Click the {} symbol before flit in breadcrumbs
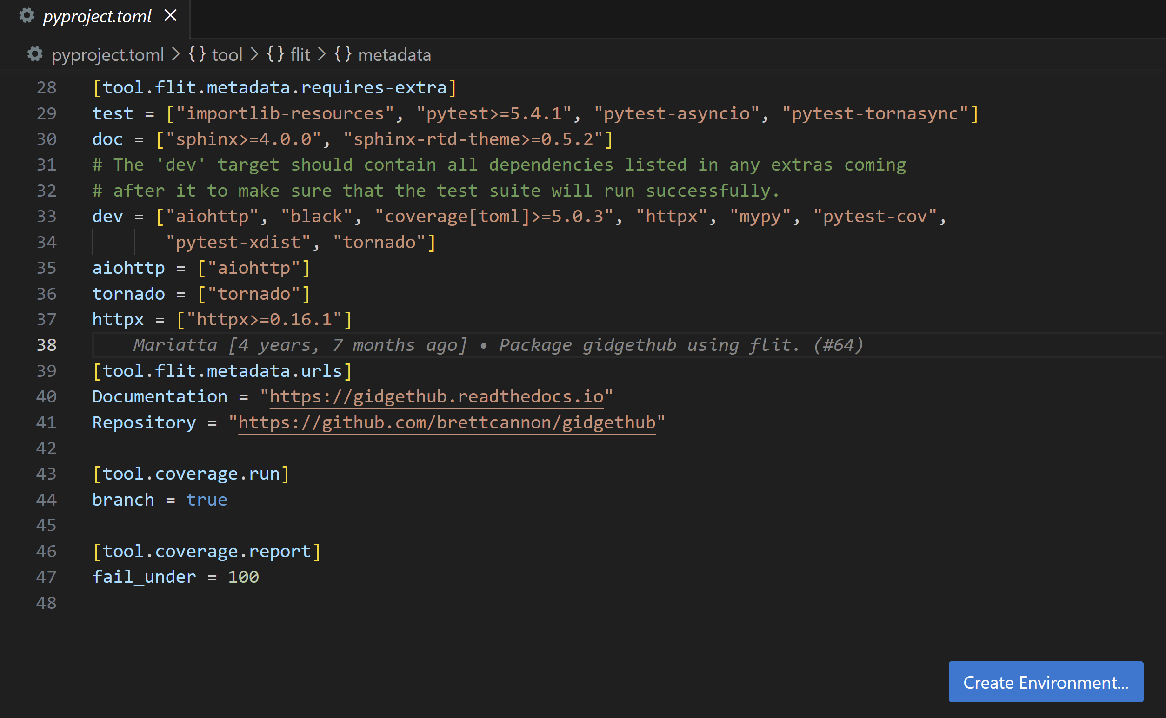Screen dimensions: 1166x718 point(276,55)
